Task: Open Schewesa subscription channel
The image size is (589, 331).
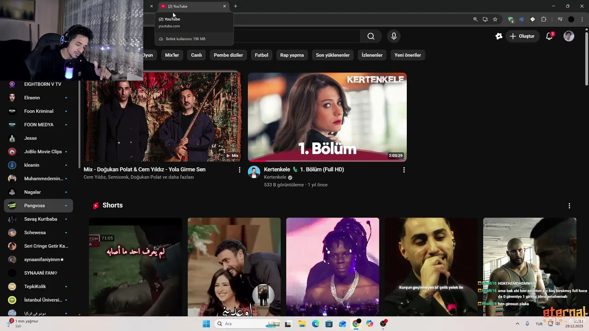Action: tap(39, 233)
